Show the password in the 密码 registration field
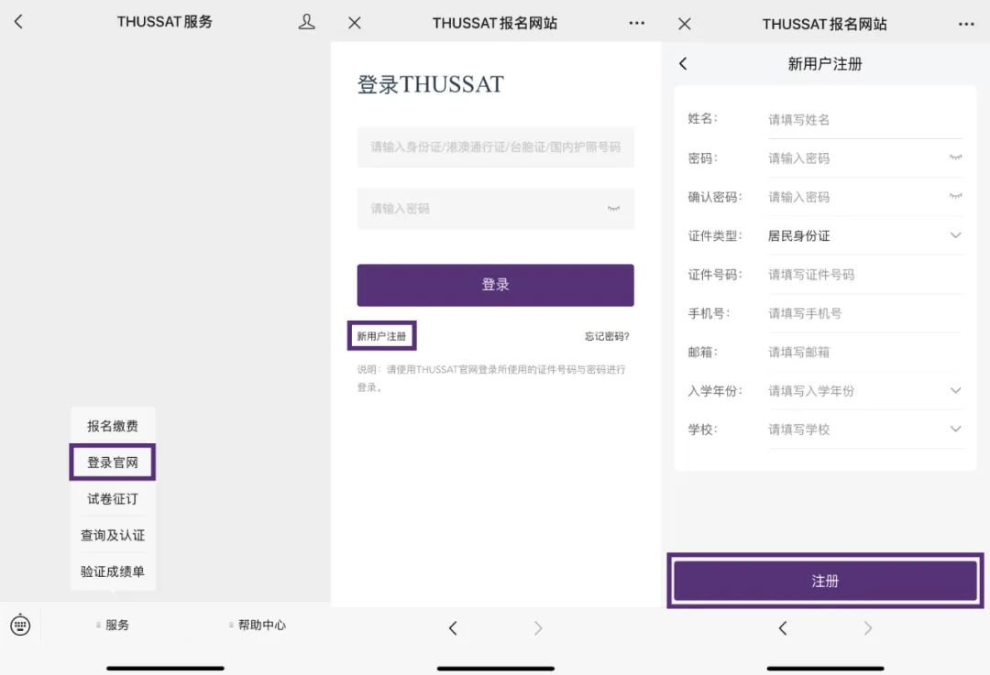The height and width of the screenshot is (675, 990). pos(955,158)
